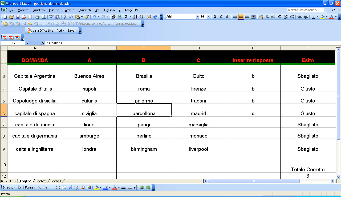This screenshot has width=341, height=197.
Task: Expand the Name Box dropdown arrow
Action: tap(27, 43)
